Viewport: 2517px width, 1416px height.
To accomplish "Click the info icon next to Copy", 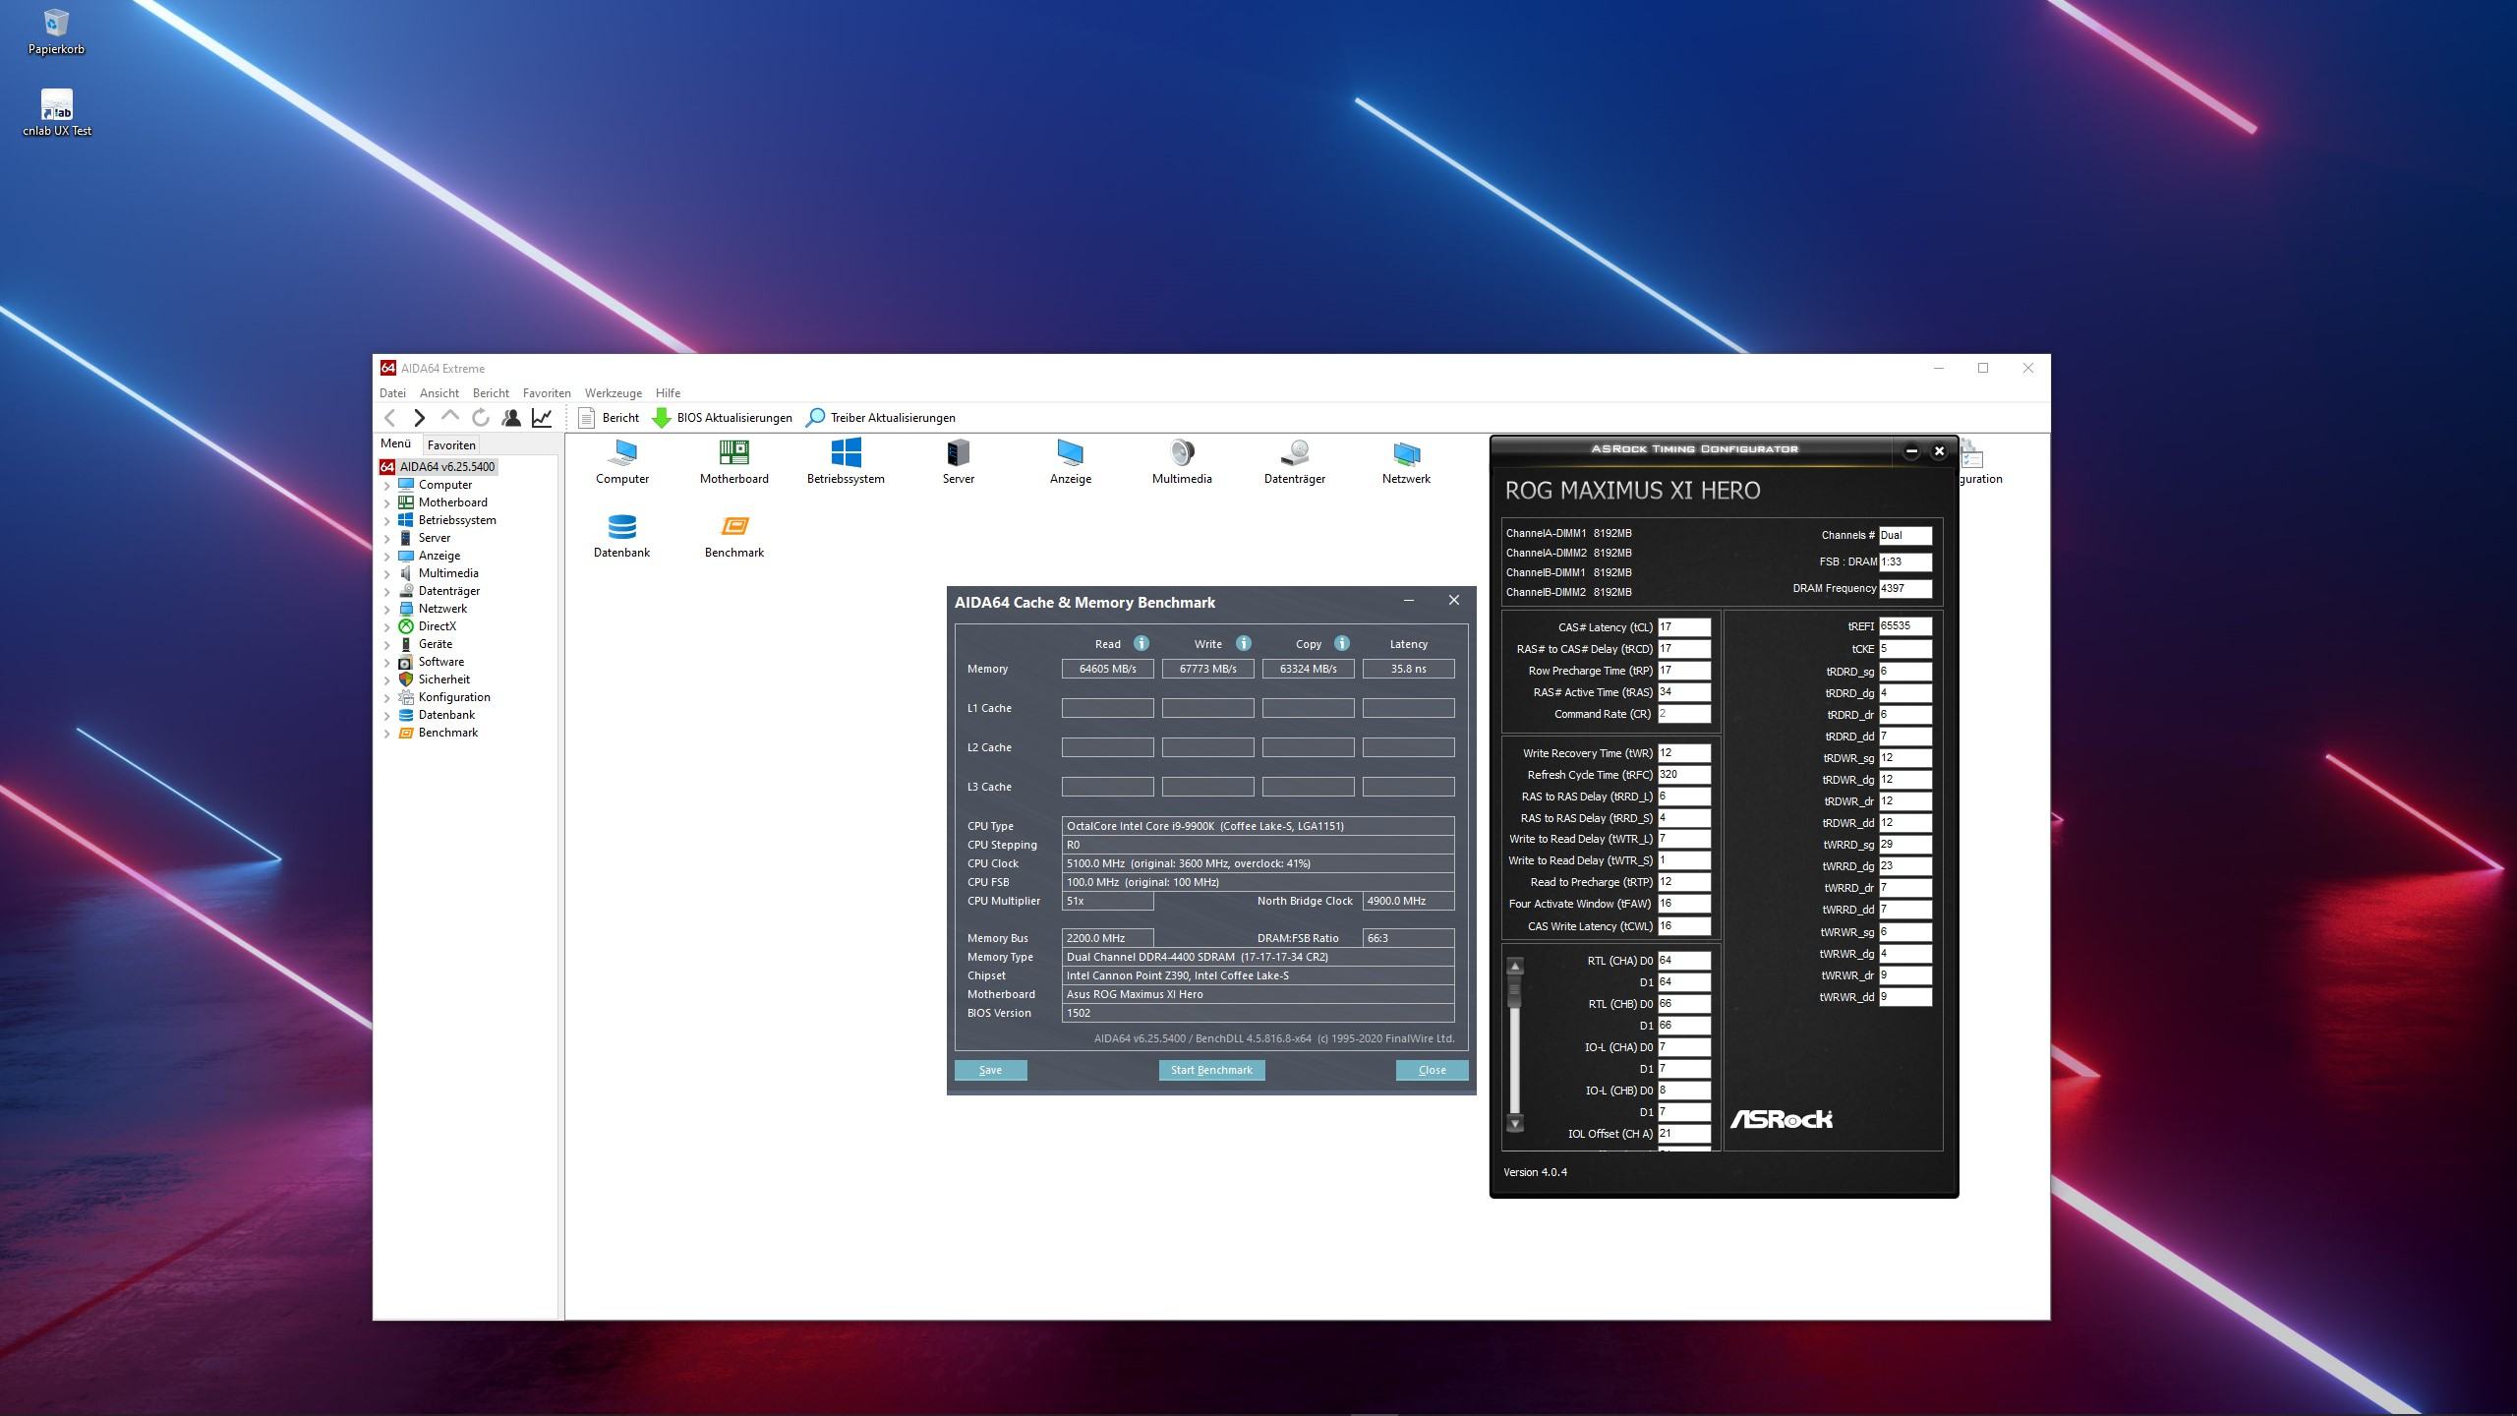I will pyautogui.click(x=1342, y=643).
